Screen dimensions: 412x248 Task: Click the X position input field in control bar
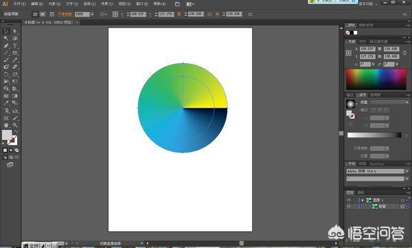pyautogui.click(x=138, y=14)
